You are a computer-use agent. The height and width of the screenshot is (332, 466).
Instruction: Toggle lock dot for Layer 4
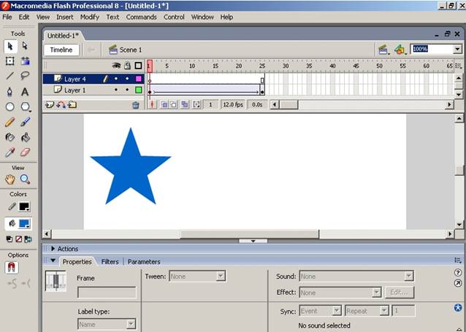[x=127, y=79]
